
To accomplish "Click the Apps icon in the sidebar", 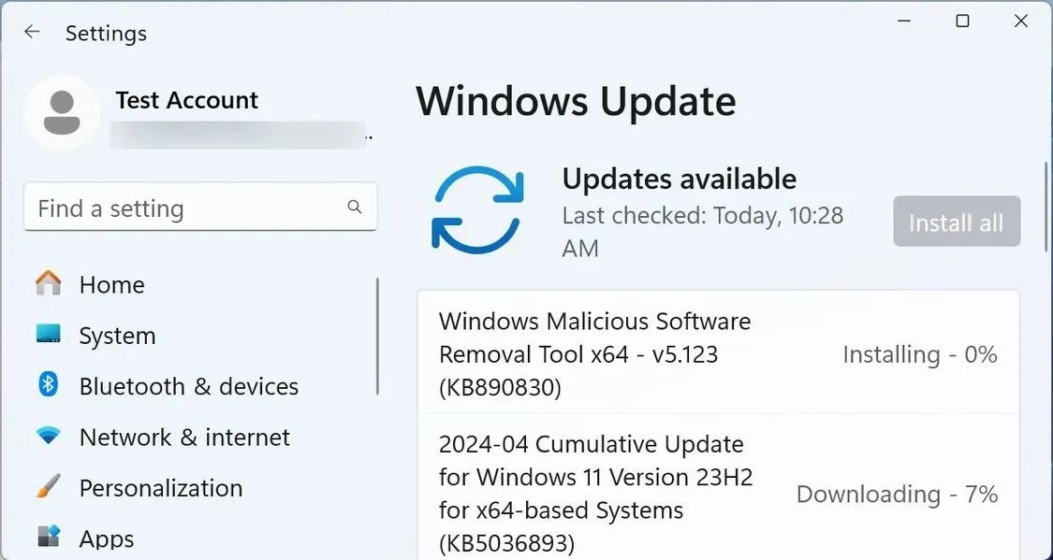I will coord(48,538).
